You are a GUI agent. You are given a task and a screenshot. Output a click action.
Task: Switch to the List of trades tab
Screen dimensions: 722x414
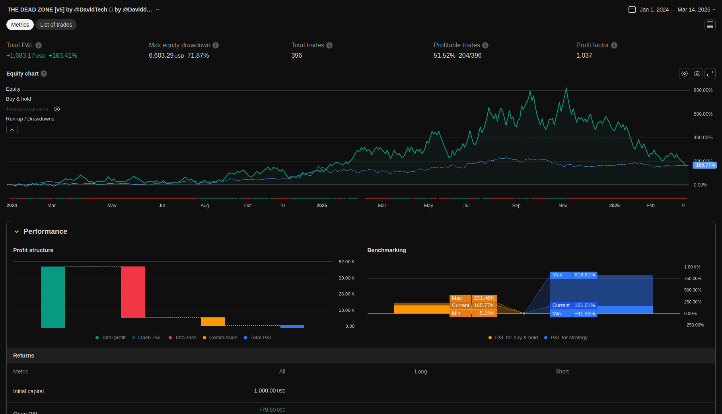coord(56,25)
